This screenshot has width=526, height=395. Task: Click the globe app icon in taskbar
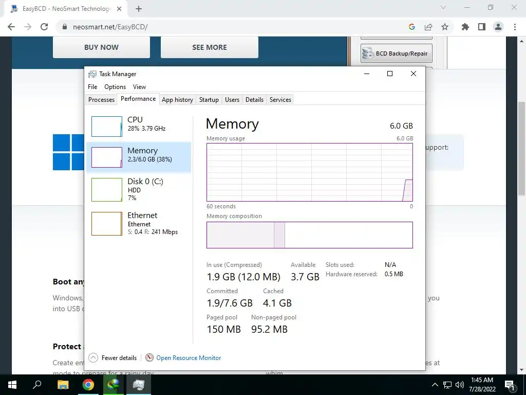coord(114,385)
